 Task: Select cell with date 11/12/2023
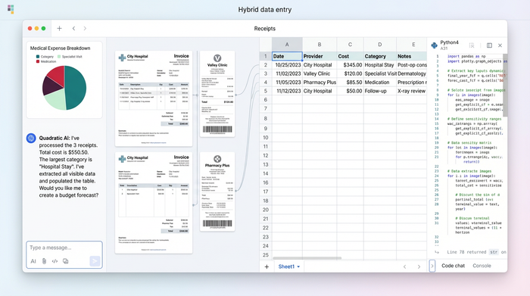pos(287,92)
